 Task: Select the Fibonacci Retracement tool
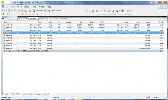pyautogui.click(x=26, y=14)
